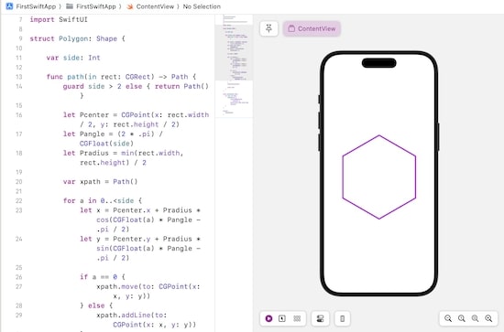Viewport: 504px width, 332px height.
Task: Click 'let x = Pcenter.x + Pradius' line
Action: tap(140, 210)
